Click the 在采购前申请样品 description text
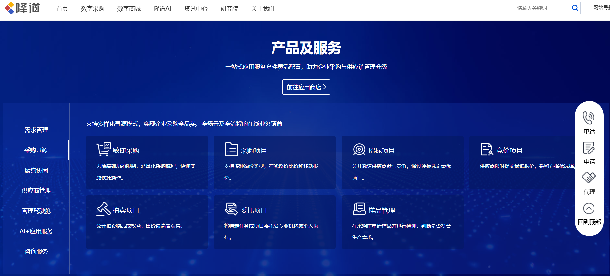The height and width of the screenshot is (276, 610). (x=401, y=232)
